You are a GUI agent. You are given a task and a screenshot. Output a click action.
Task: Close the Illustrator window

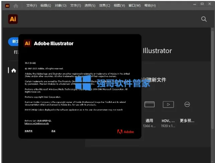click(210, 4)
